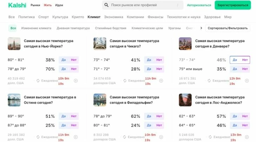Switch to the Финансы category tab
256x142 pixels.
point(155,17)
